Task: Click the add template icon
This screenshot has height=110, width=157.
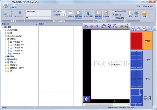Action: (x=133, y=28)
